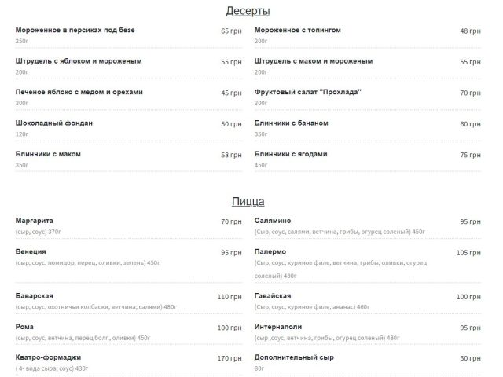Click the Палермо pizza title
The width and height of the screenshot is (503, 377).
coord(270,252)
